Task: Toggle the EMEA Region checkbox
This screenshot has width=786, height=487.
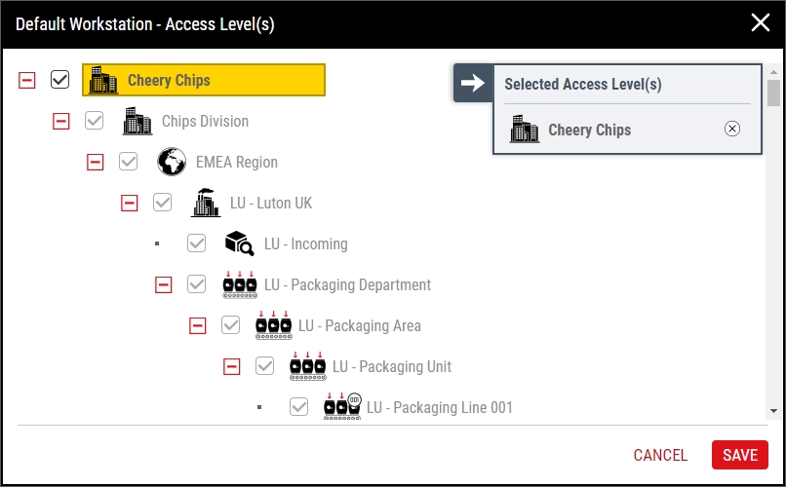Action: 129,162
